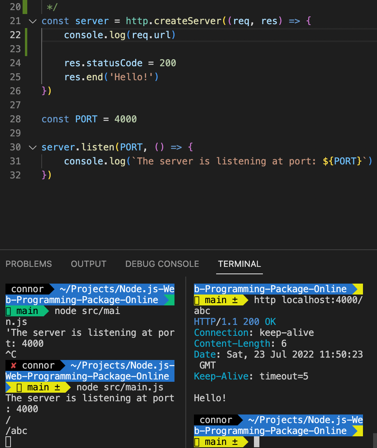The width and height of the screenshot is (377, 448).
Task: Click the Date header line in the right terminal
Action: click(278, 360)
